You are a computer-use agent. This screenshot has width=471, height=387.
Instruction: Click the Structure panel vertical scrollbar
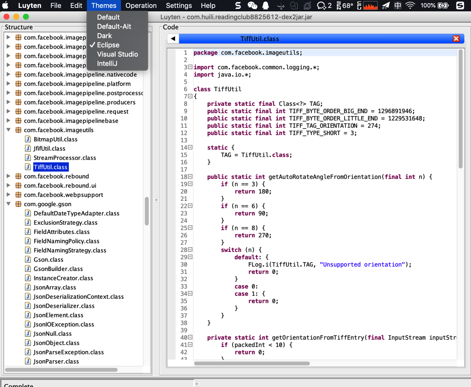click(x=147, y=211)
